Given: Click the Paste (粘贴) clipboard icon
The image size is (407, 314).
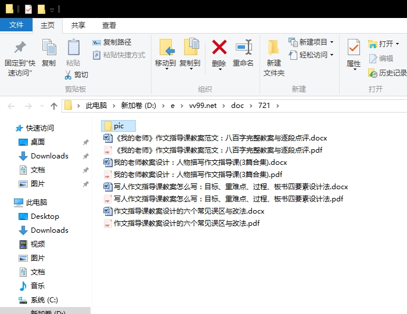Looking at the screenshot, I should [74, 48].
